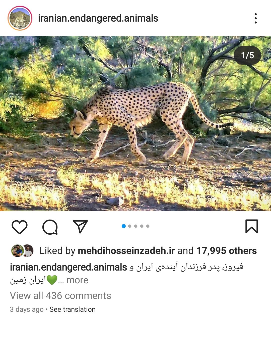Like the post with the heart icon

(x=20, y=227)
